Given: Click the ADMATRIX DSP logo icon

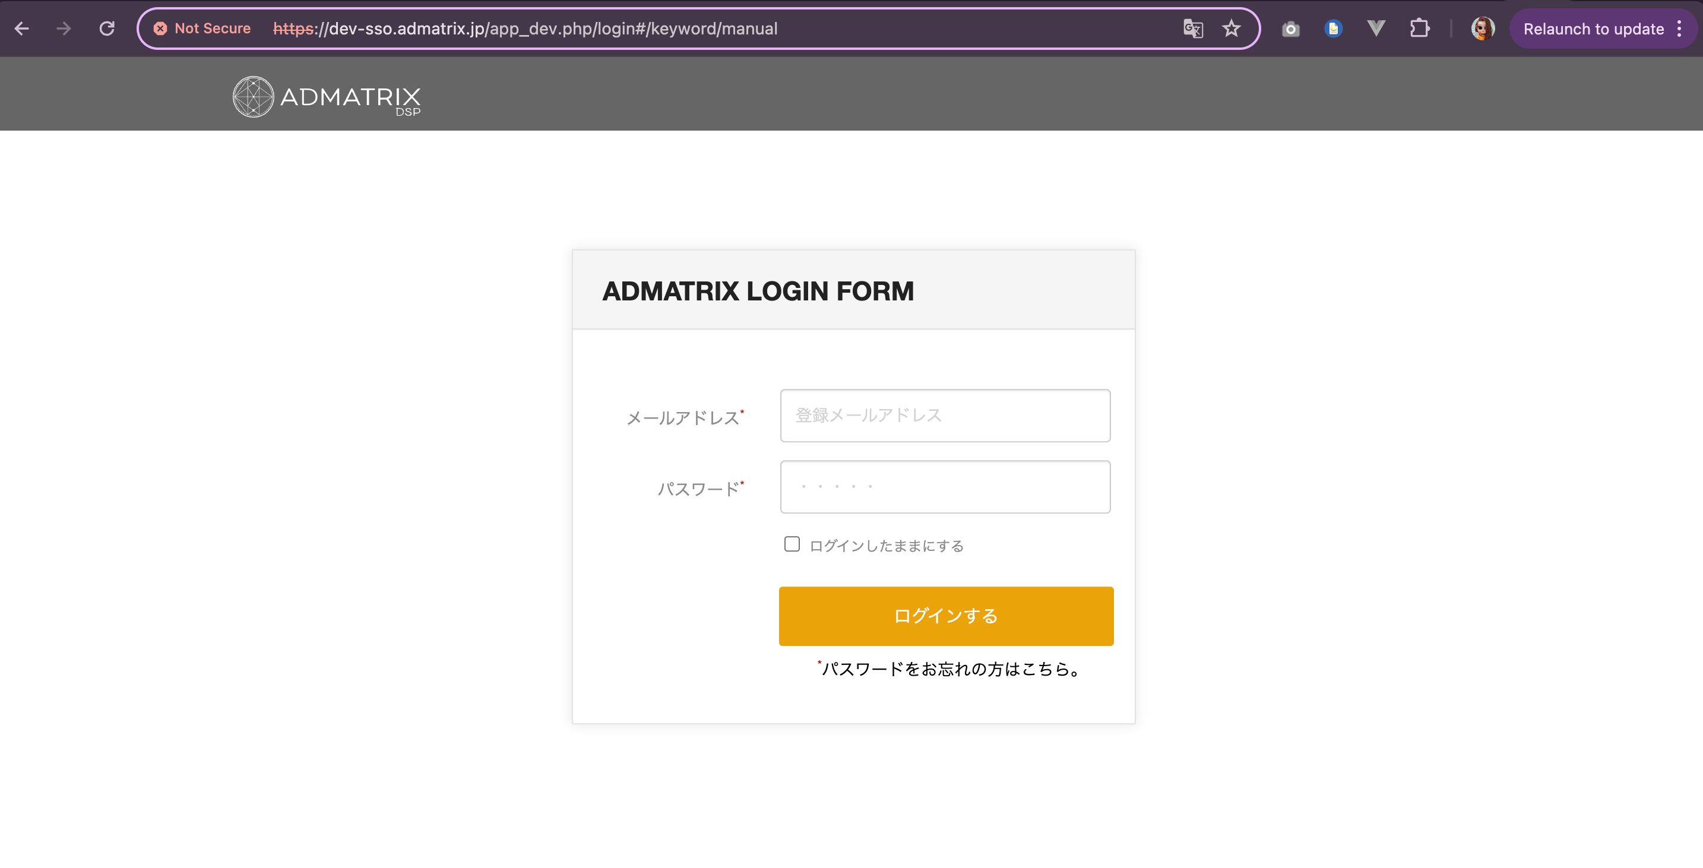Looking at the screenshot, I should click(x=251, y=97).
